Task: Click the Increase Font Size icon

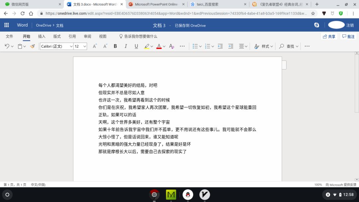Action: point(95,46)
